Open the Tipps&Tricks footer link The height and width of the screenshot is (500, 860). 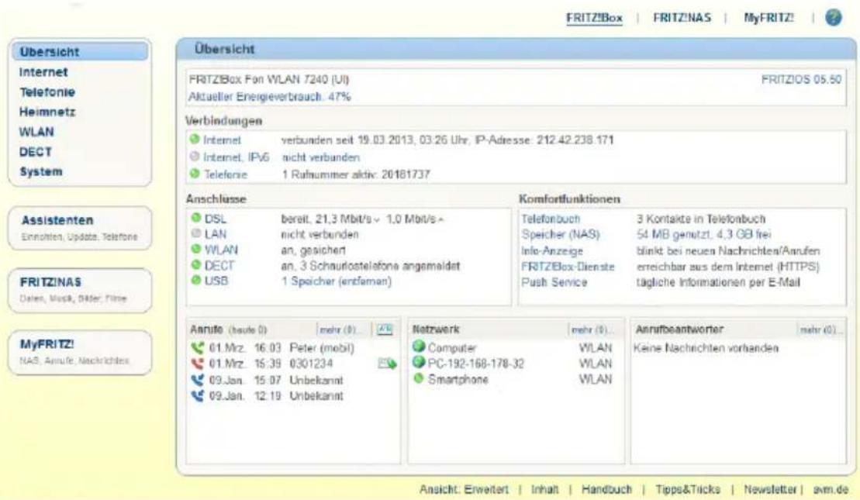(x=687, y=488)
